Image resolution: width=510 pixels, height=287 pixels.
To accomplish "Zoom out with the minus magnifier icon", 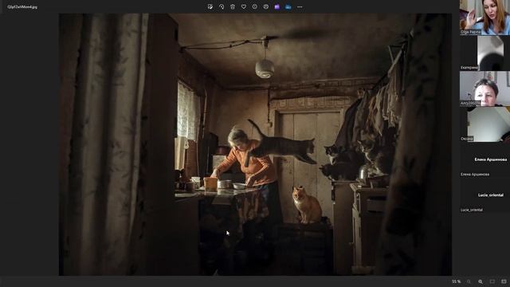I will coord(469,281).
